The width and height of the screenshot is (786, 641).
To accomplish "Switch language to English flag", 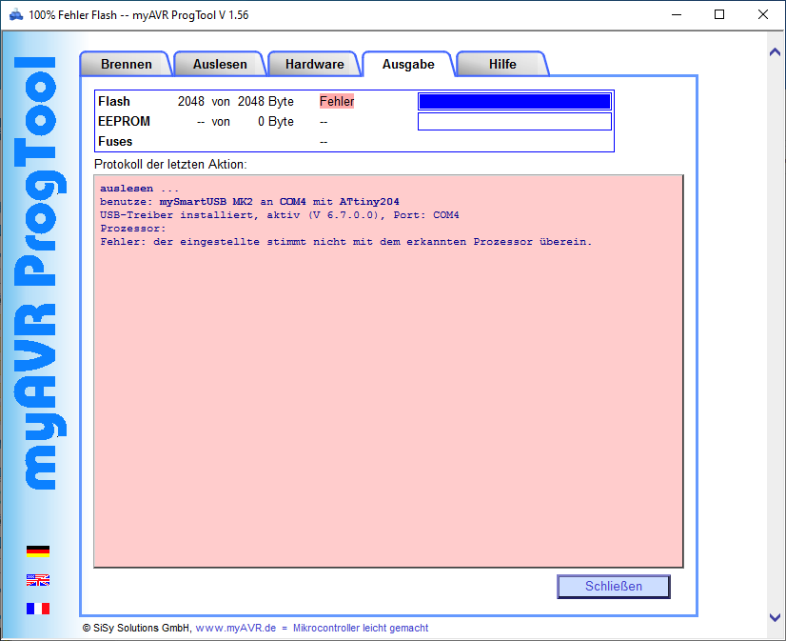I will 38,580.
